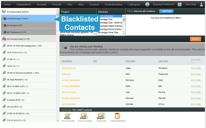Click icon beside 28.5.13 NEW LIST
Viewport: 206px width, 128px height.
click(4, 86)
